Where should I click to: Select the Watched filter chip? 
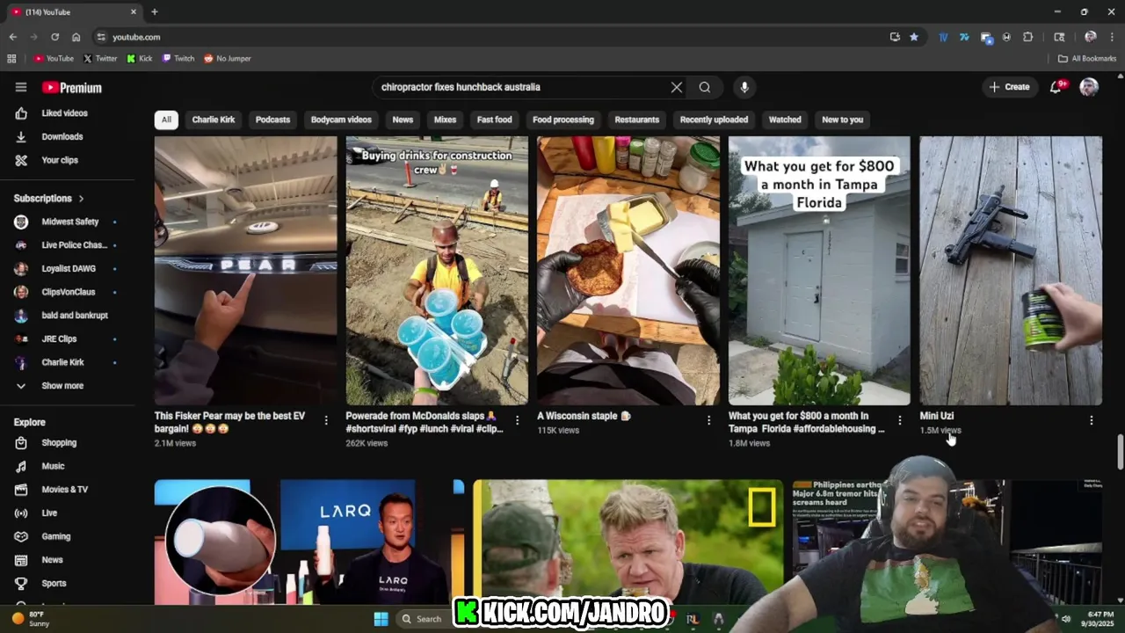point(785,120)
